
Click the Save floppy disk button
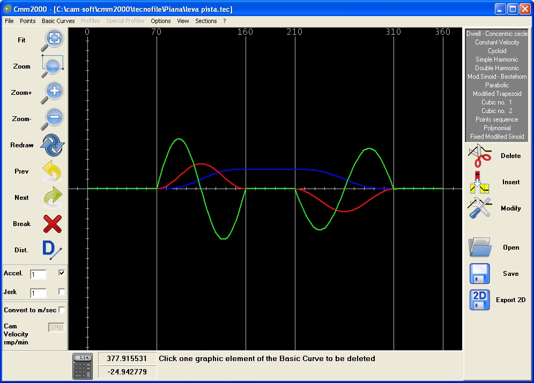479,274
